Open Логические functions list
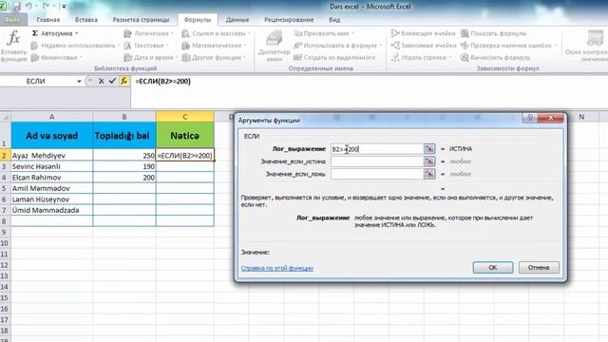This screenshot has width=608, height=342. 148,33
